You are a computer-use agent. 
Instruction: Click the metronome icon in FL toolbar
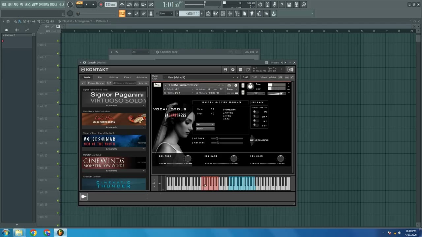pos(122,5)
